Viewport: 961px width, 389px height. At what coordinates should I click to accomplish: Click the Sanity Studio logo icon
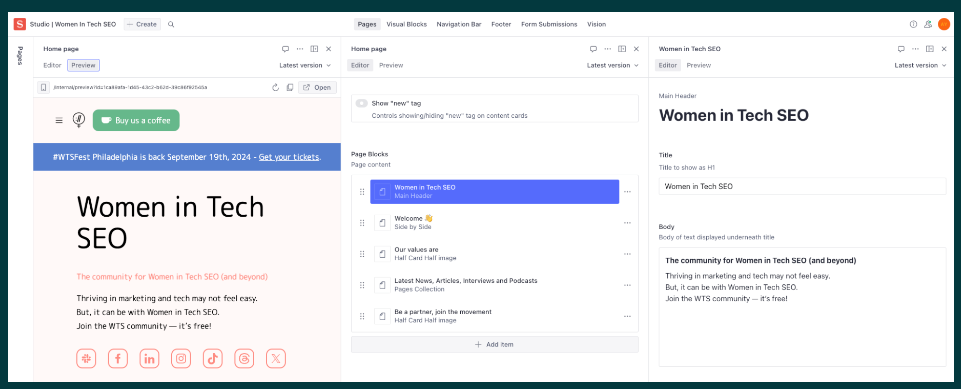[x=20, y=24]
